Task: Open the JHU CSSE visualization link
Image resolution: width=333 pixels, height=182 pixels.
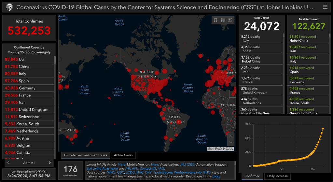Action: tap(187, 165)
